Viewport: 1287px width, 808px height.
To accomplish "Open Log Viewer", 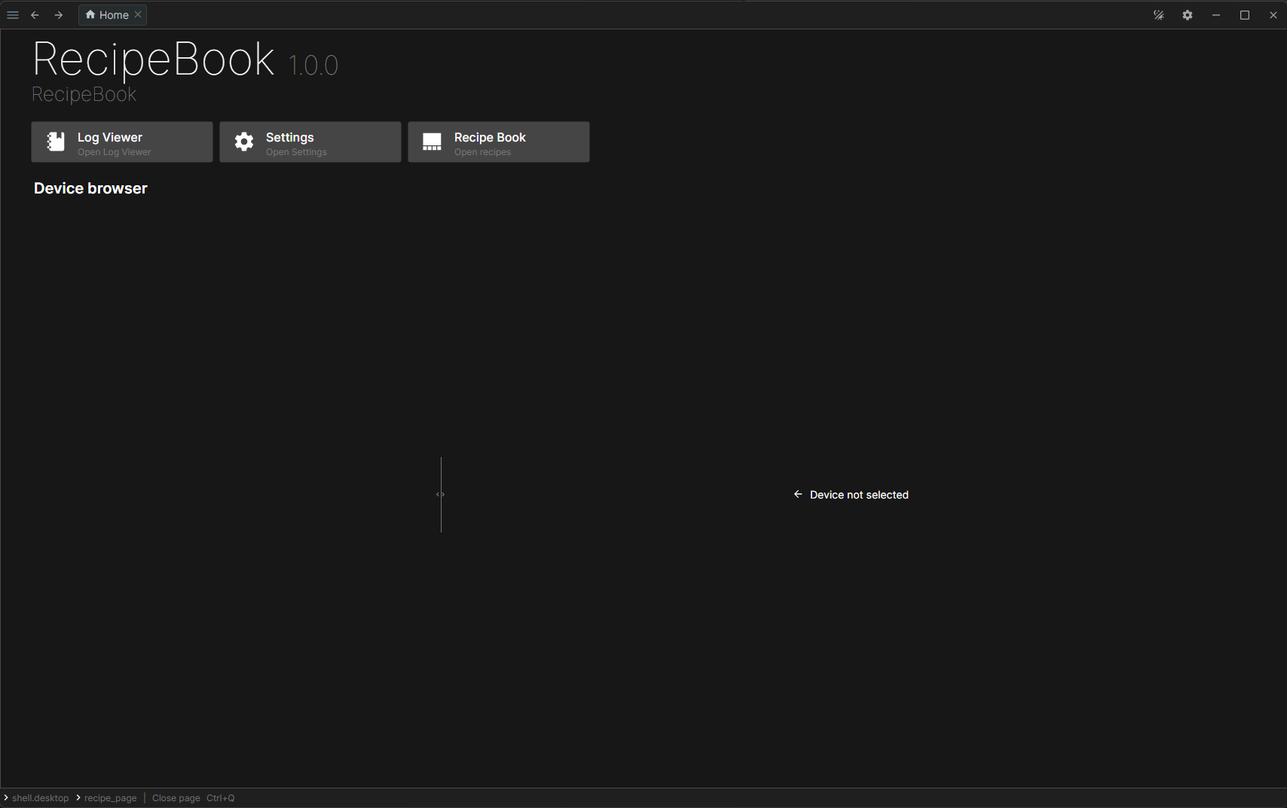I will coord(121,142).
